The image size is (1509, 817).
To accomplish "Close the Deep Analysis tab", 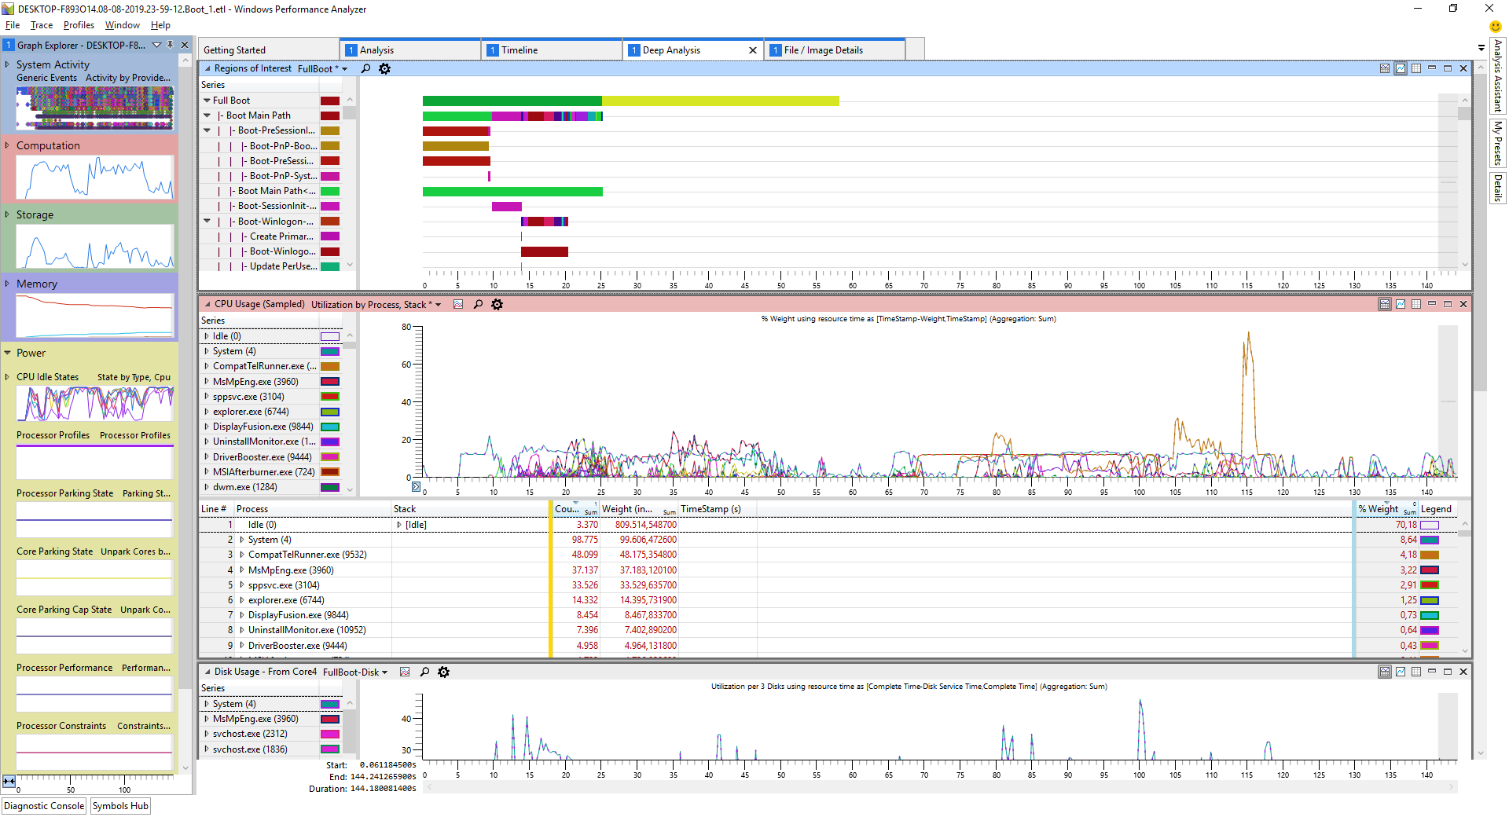I will click(752, 50).
